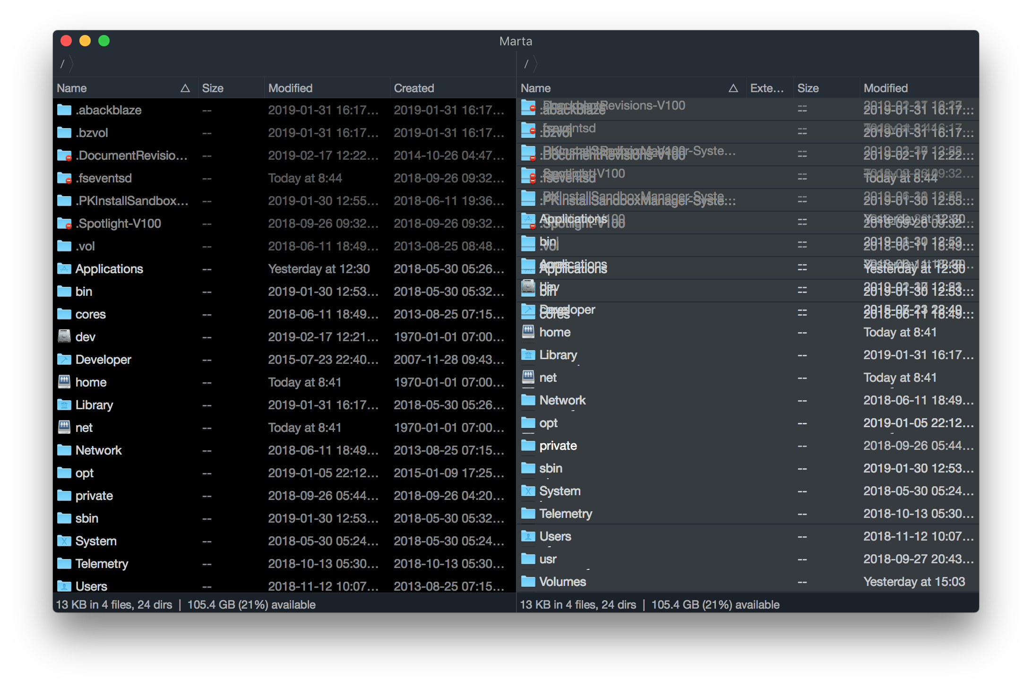Select the net network drive icon
The height and width of the screenshot is (688, 1032).
64,427
